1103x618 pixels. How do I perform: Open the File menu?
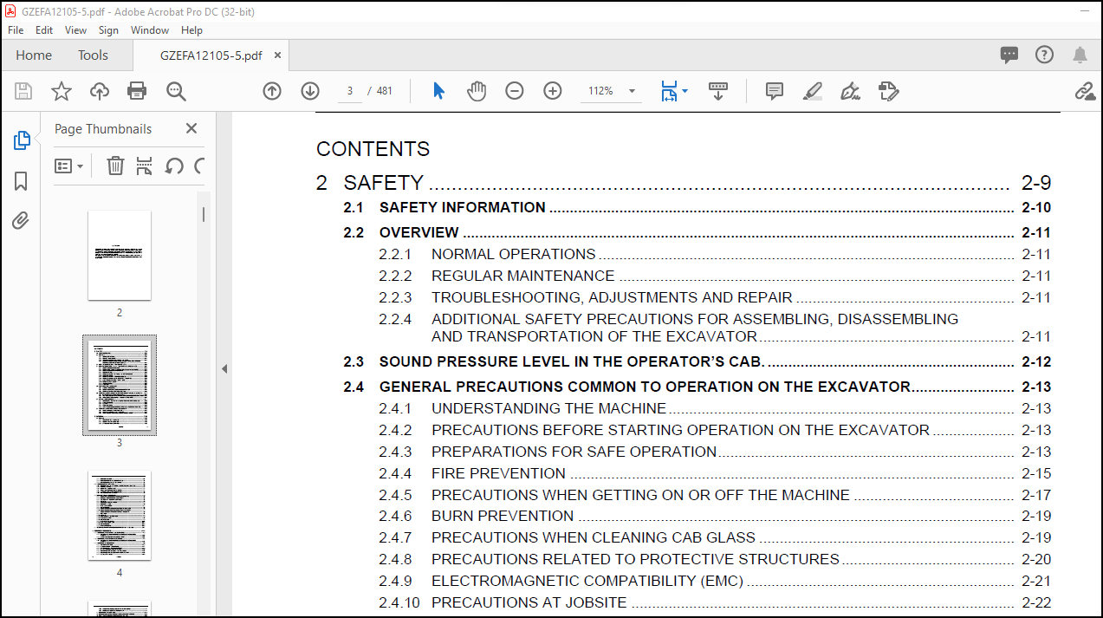(x=16, y=29)
